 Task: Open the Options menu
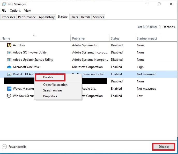click(15, 11)
